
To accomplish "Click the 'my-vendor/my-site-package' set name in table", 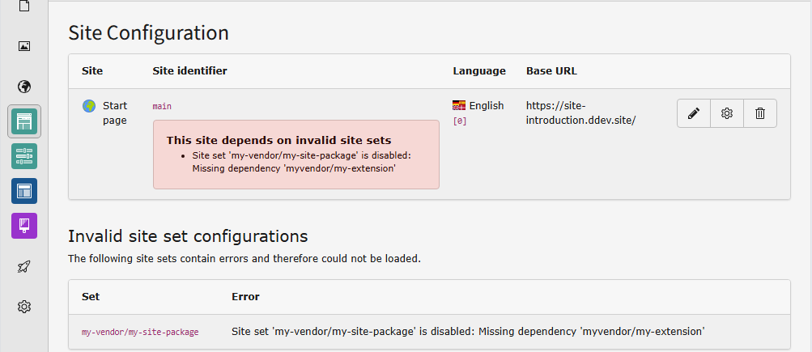I will pyautogui.click(x=140, y=332).
